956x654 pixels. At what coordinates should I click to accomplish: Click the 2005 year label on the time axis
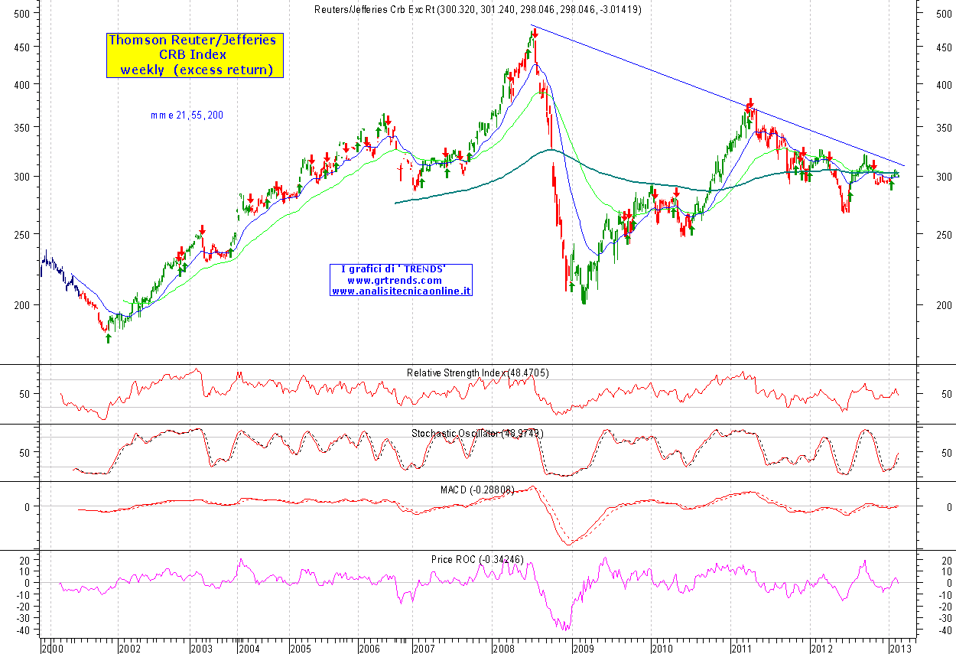click(301, 648)
